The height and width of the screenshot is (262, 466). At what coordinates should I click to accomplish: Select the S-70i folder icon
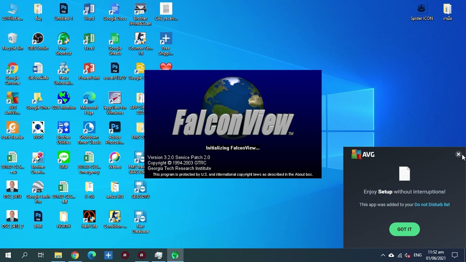click(x=89, y=190)
